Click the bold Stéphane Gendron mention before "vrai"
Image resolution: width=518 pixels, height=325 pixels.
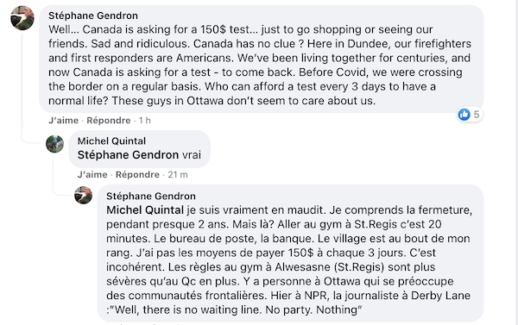(128, 155)
